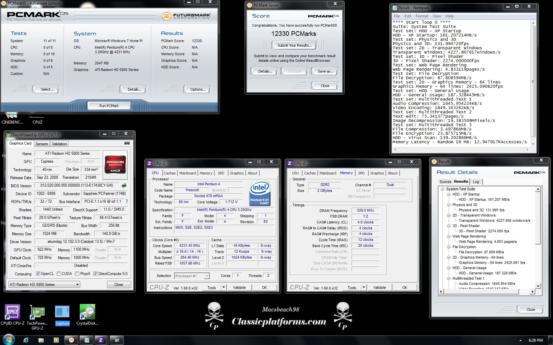Viewport: 553px width, 345px height.
Task: Collapse the Web Page Rendering node
Action: pos(449,236)
